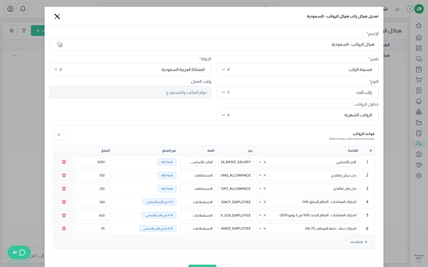
Task: Delete the الأجر الأساسي rule row
Action: tap(64, 162)
